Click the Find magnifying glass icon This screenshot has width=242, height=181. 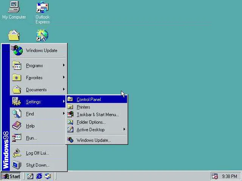tap(17, 114)
